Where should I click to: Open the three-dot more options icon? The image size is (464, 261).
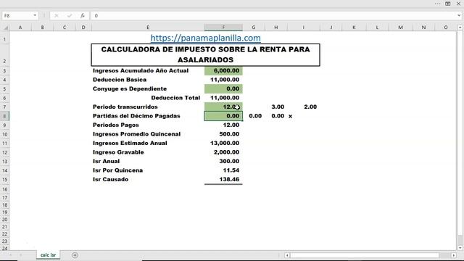(437, 4)
